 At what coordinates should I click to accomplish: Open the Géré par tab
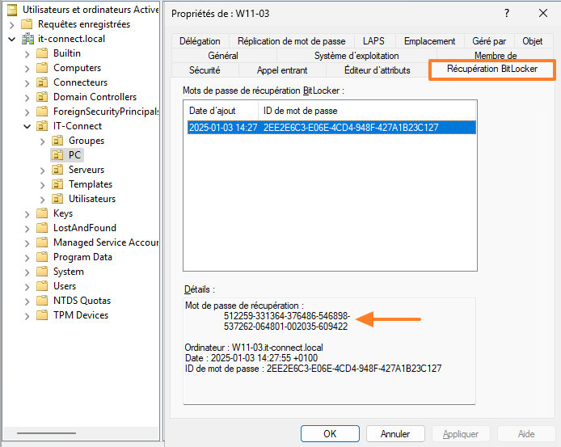pyautogui.click(x=489, y=41)
